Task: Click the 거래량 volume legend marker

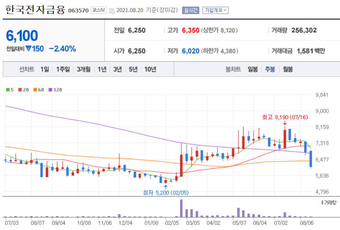Action: tap(322, 203)
